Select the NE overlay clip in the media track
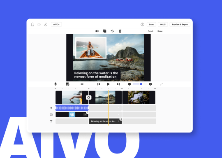Image resolution: width=222 pixels, height=158 pixels. pos(72,115)
